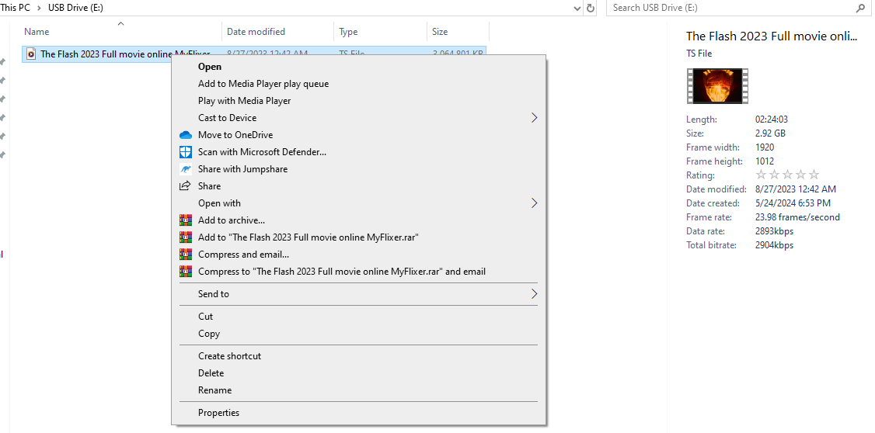Viewport: 875px width, 433px height.
Task: Click the details pane title The Flash 2023
Action: [x=771, y=36]
